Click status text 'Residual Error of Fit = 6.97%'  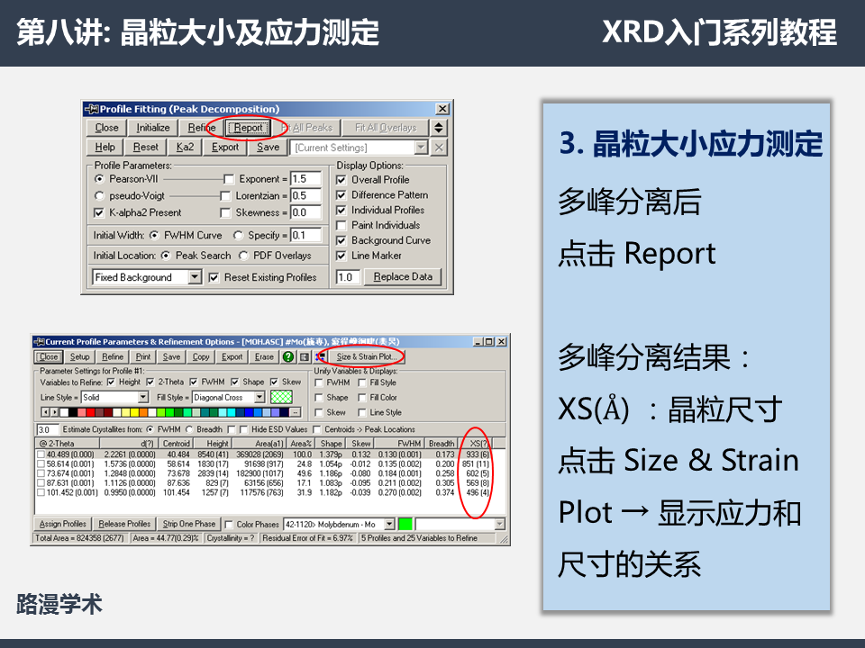coord(307,538)
